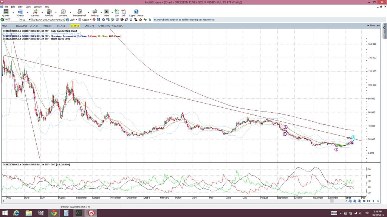Click the NUGT symbol input field
This screenshot has width=387, height=217.
(x=12, y=20)
